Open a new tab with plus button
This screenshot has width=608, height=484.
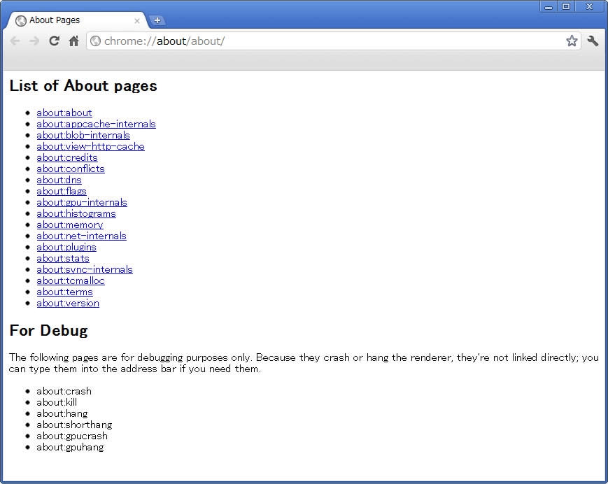point(157,20)
